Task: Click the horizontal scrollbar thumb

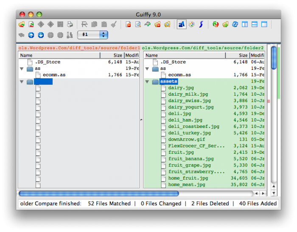Action: 99,193
